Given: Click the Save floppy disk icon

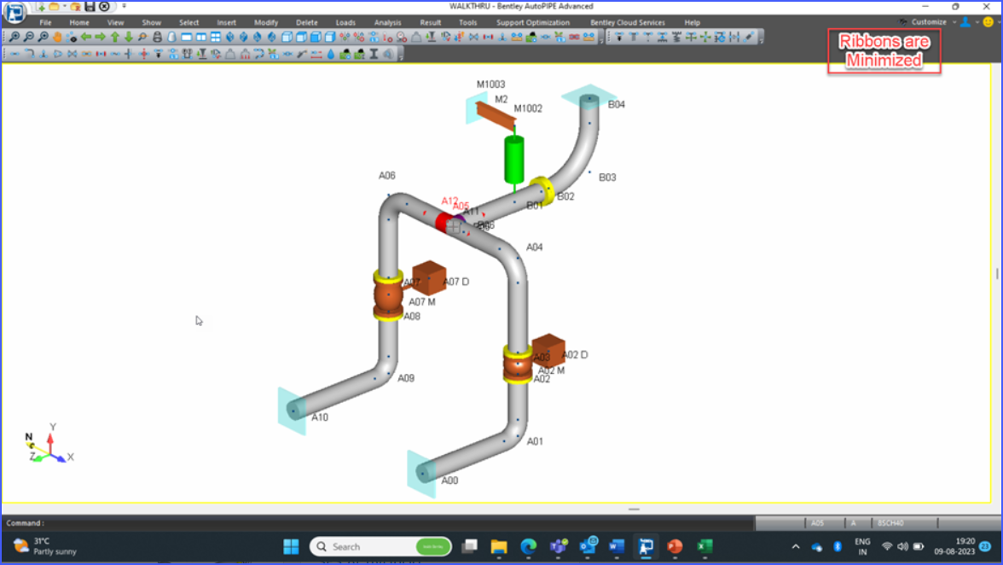Looking at the screenshot, I should pyautogui.click(x=90, y=6).
